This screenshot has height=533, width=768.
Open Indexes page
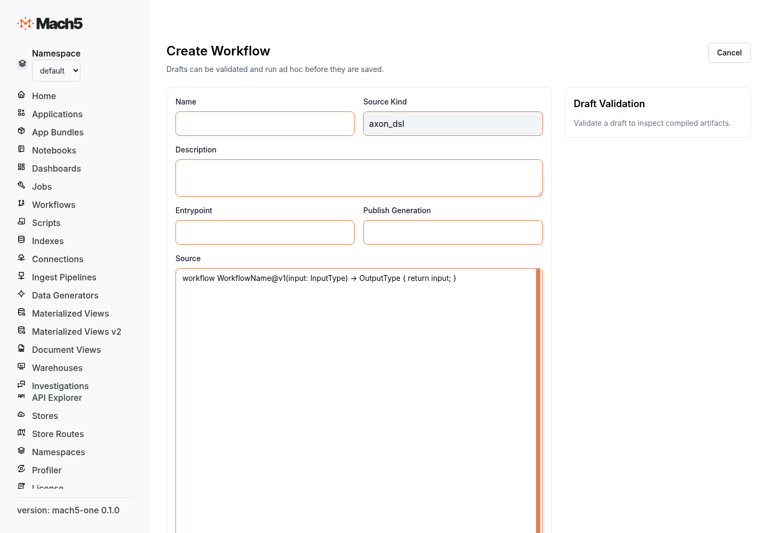(47, 241)
